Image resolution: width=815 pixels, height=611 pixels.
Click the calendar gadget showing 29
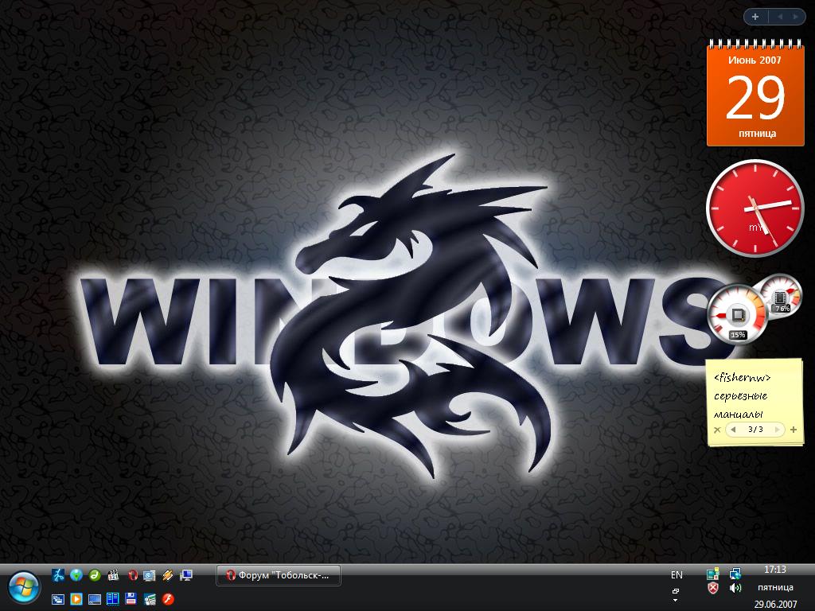click(755, 93)
